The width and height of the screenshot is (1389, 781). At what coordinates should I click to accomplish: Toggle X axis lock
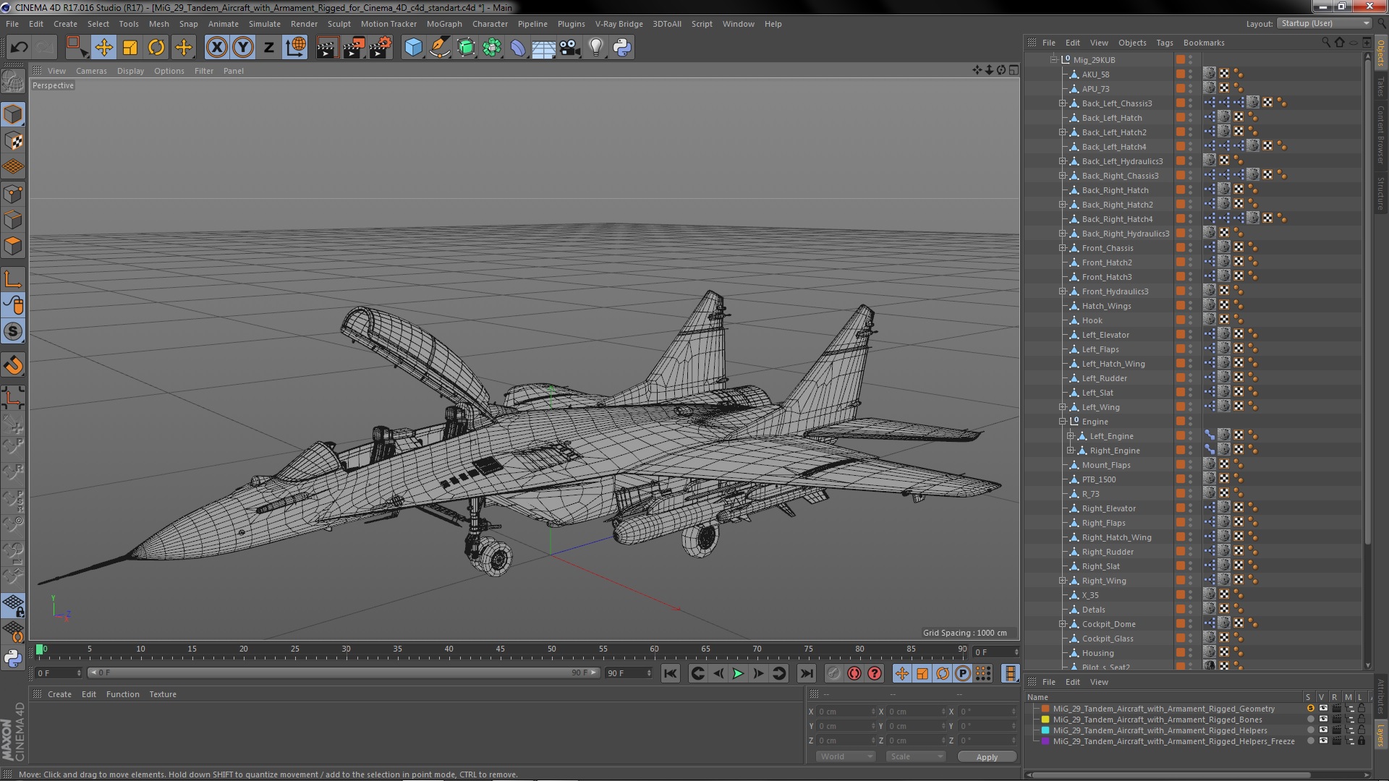pos(216,48)
